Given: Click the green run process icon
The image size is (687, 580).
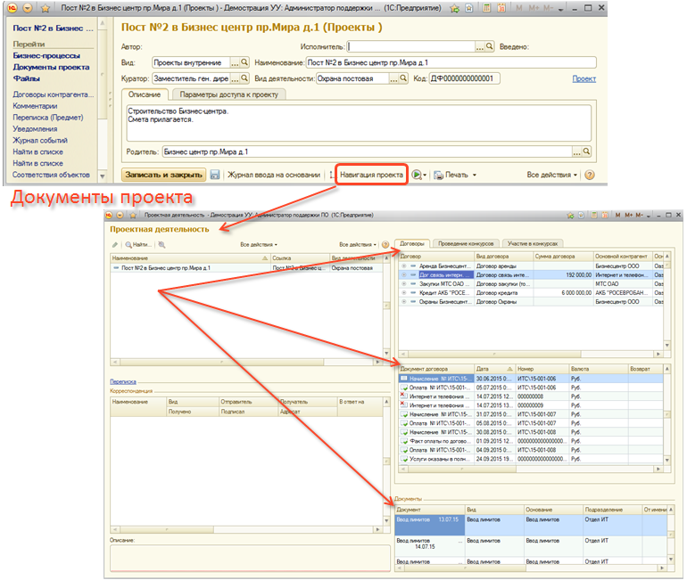Looking at the screenshot, I should pyautogui.click(x=417, y=175).
